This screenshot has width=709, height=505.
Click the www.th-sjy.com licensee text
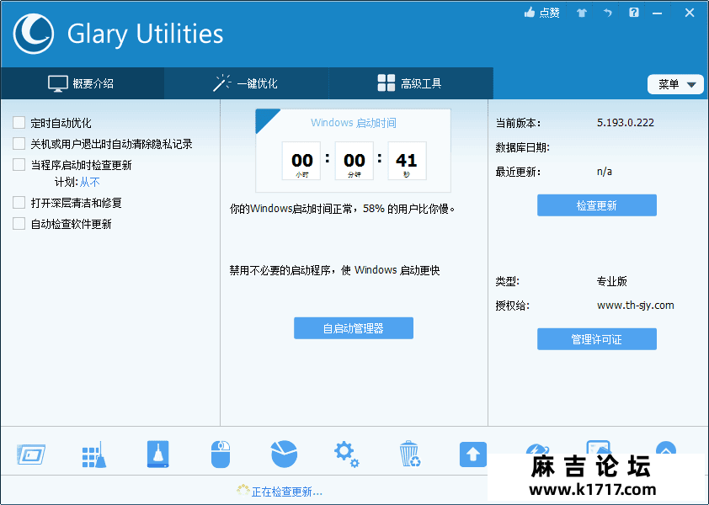click(x=635, y=306)
